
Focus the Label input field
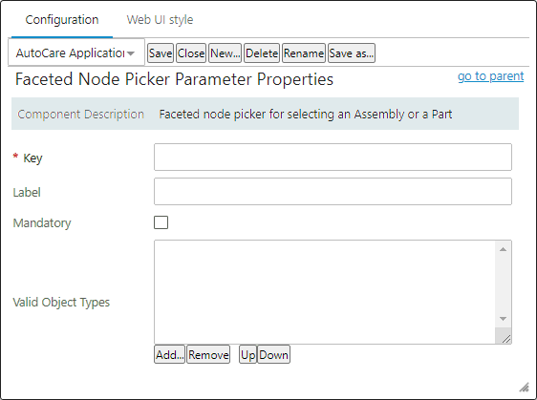pyautogui.click(x=333, y=191)
